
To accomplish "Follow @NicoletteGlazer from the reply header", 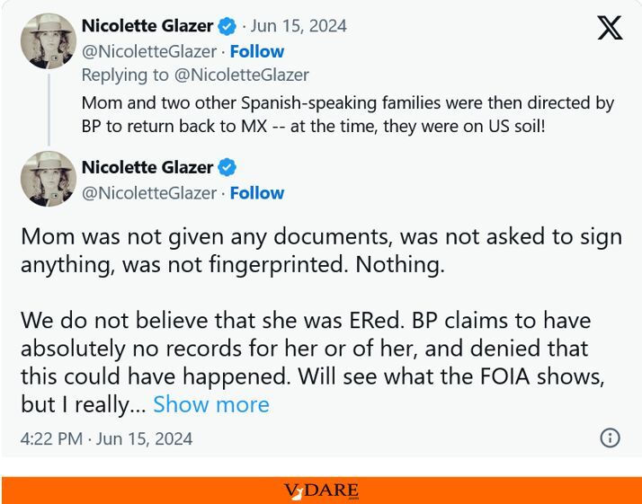I will (x=257, y=51).
